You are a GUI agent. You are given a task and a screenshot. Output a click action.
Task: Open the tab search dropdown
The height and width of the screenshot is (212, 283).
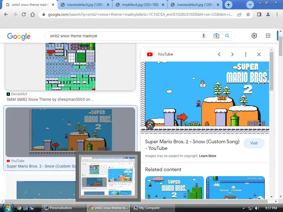[x=250, y=5]
